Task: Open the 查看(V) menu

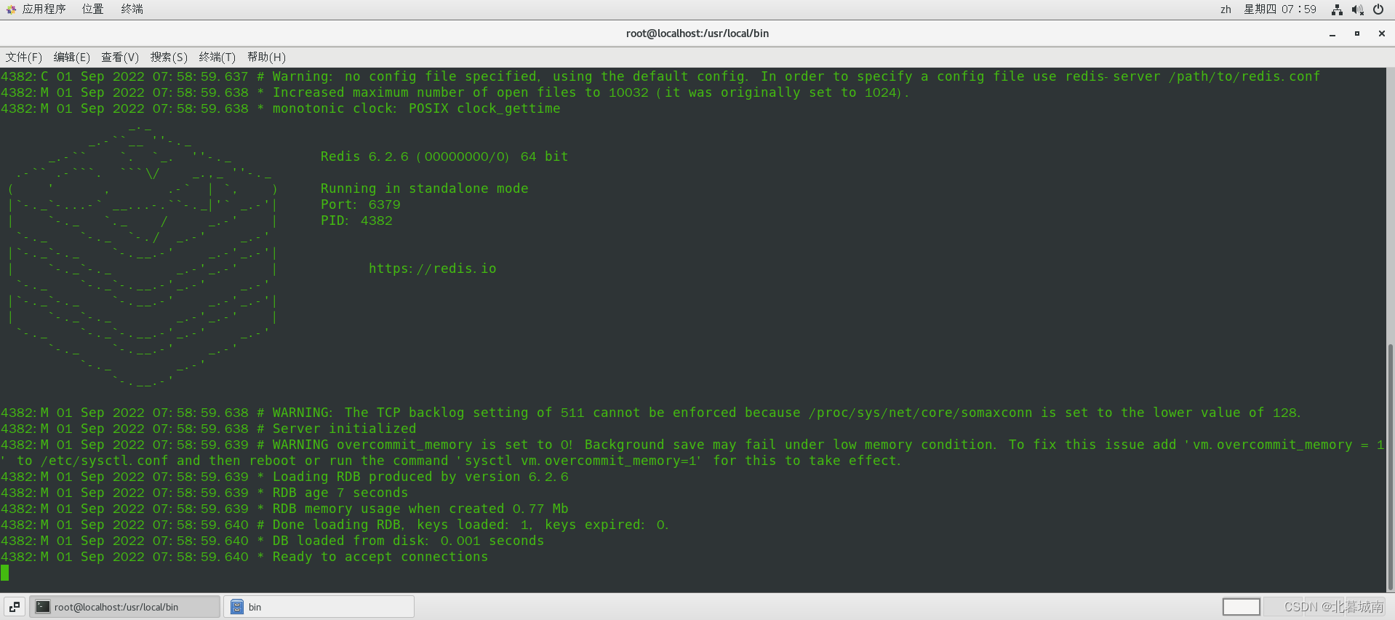Action: click(119, 57)
